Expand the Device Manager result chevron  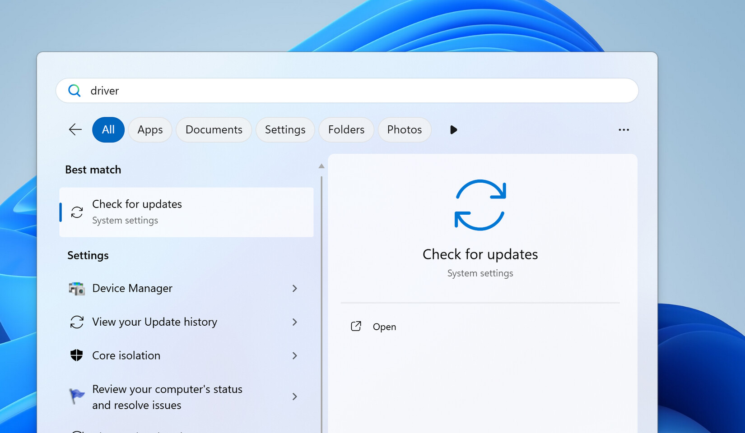point(294,288)
